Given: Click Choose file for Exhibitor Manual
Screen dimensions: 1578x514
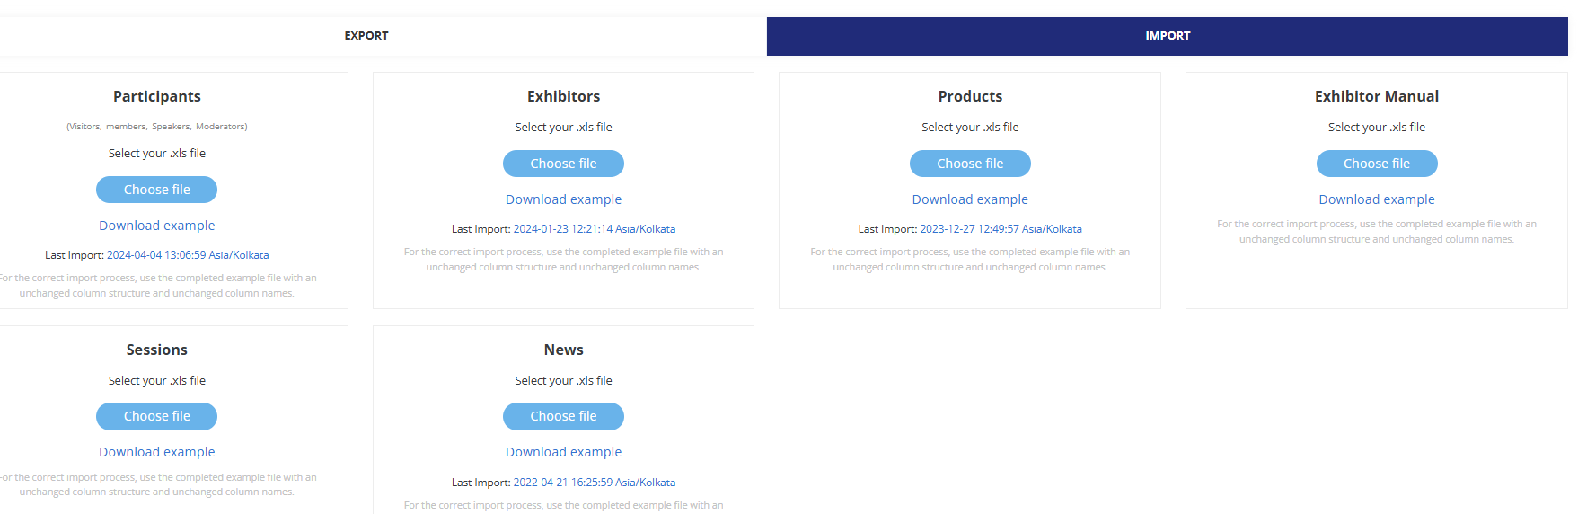Looking at the screenshot, I should coord(1376,164).
